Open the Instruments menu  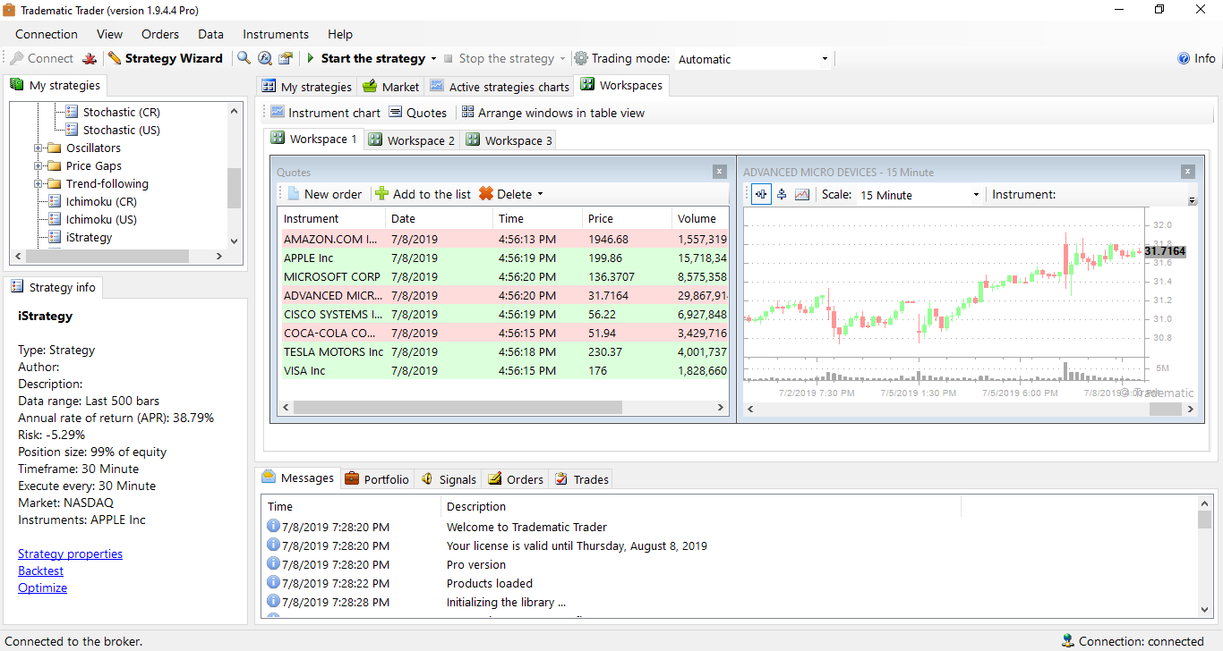(x=275, y=34)
